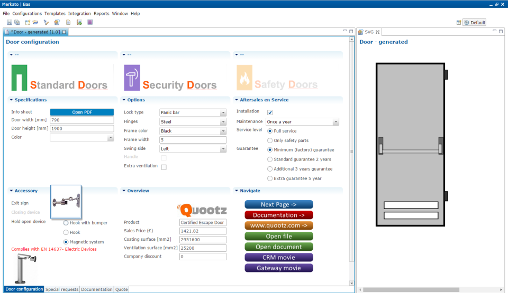This screenshot has width=508, height=293.
Task: Open the Configurations menu
Action: (27, 14)
